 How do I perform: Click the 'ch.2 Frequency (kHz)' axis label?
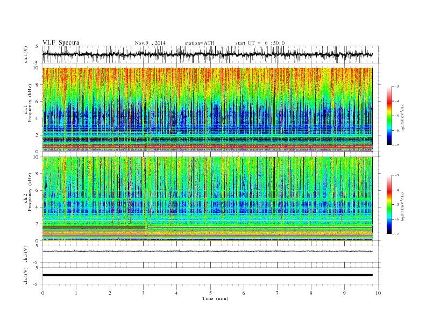point(28,199)
